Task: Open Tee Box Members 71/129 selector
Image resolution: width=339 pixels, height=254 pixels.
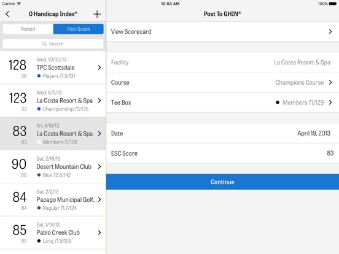Action: pos(222,102)
